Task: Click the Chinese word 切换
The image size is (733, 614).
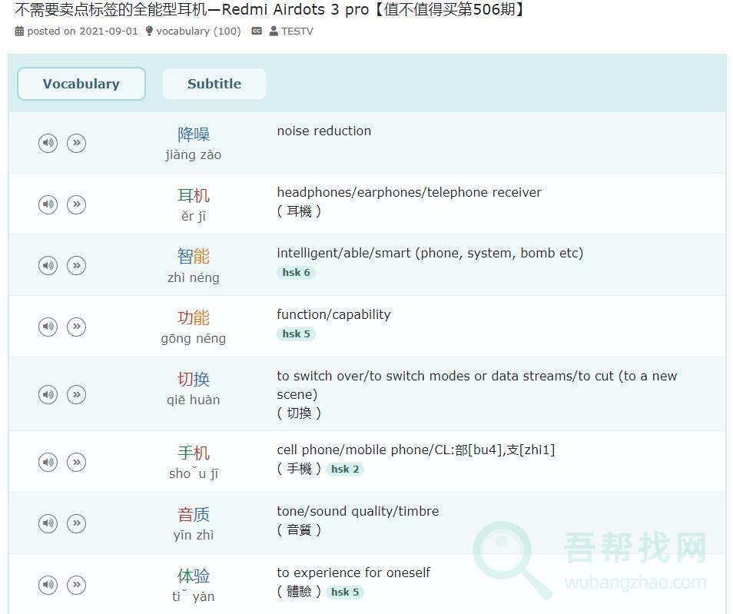Action: [x=194, y=379]
